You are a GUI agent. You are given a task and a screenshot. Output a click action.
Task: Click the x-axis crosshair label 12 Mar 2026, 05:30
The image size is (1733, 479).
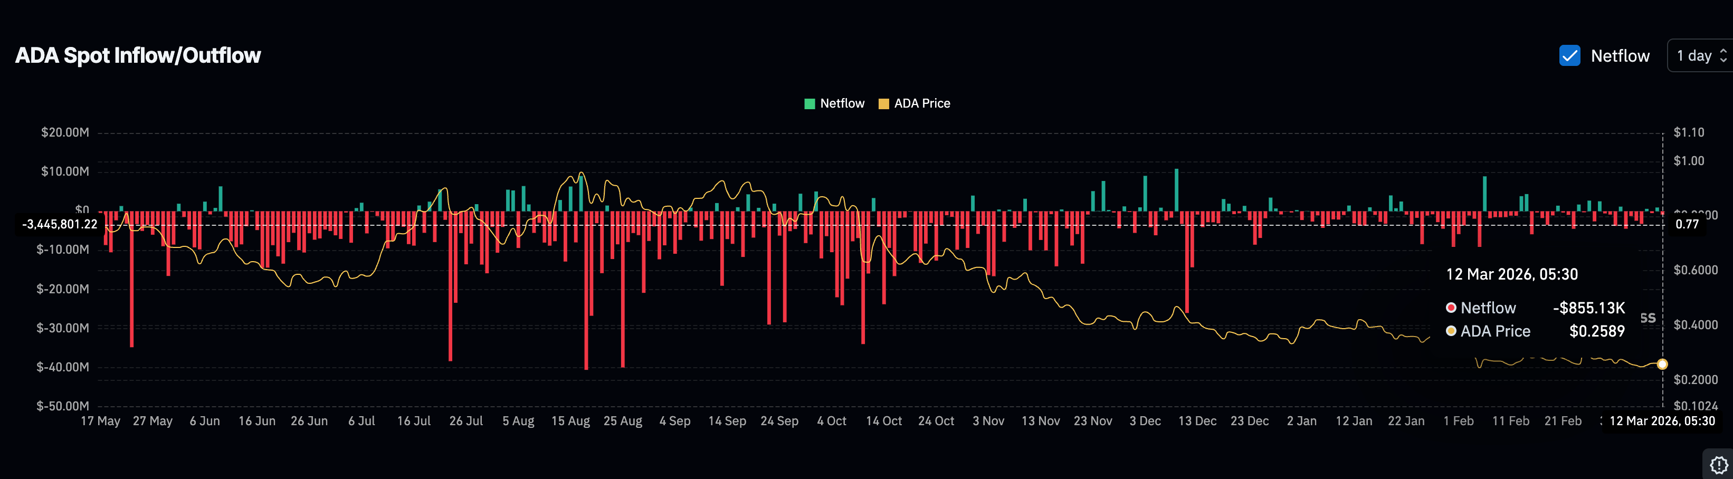tap(1662, 421)
